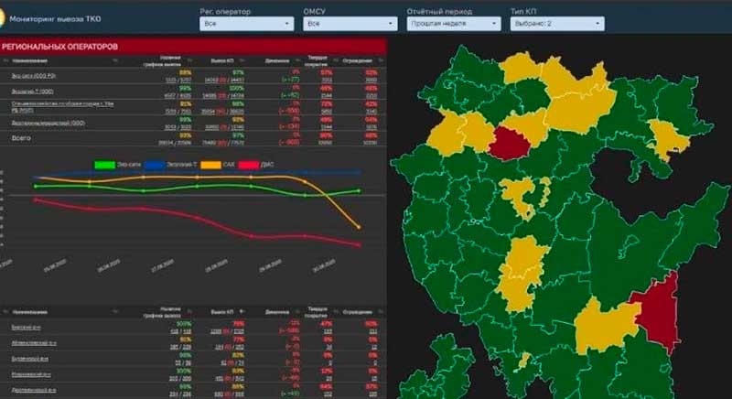Viewport: 732px width, 399px height.
Task: Click the last point of red ДЮС line
Action: click(359, 244)
